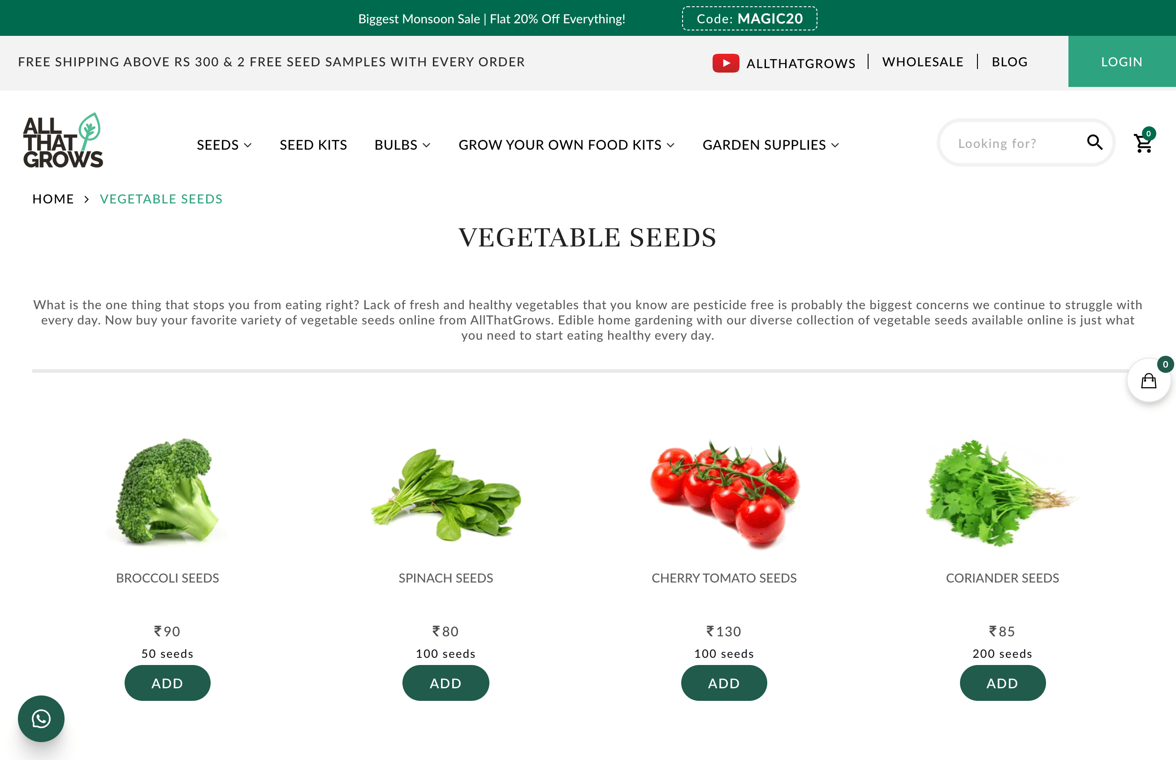Expand the Bulbs dropdown menu

pyautogui.click(x=402, y=145)
